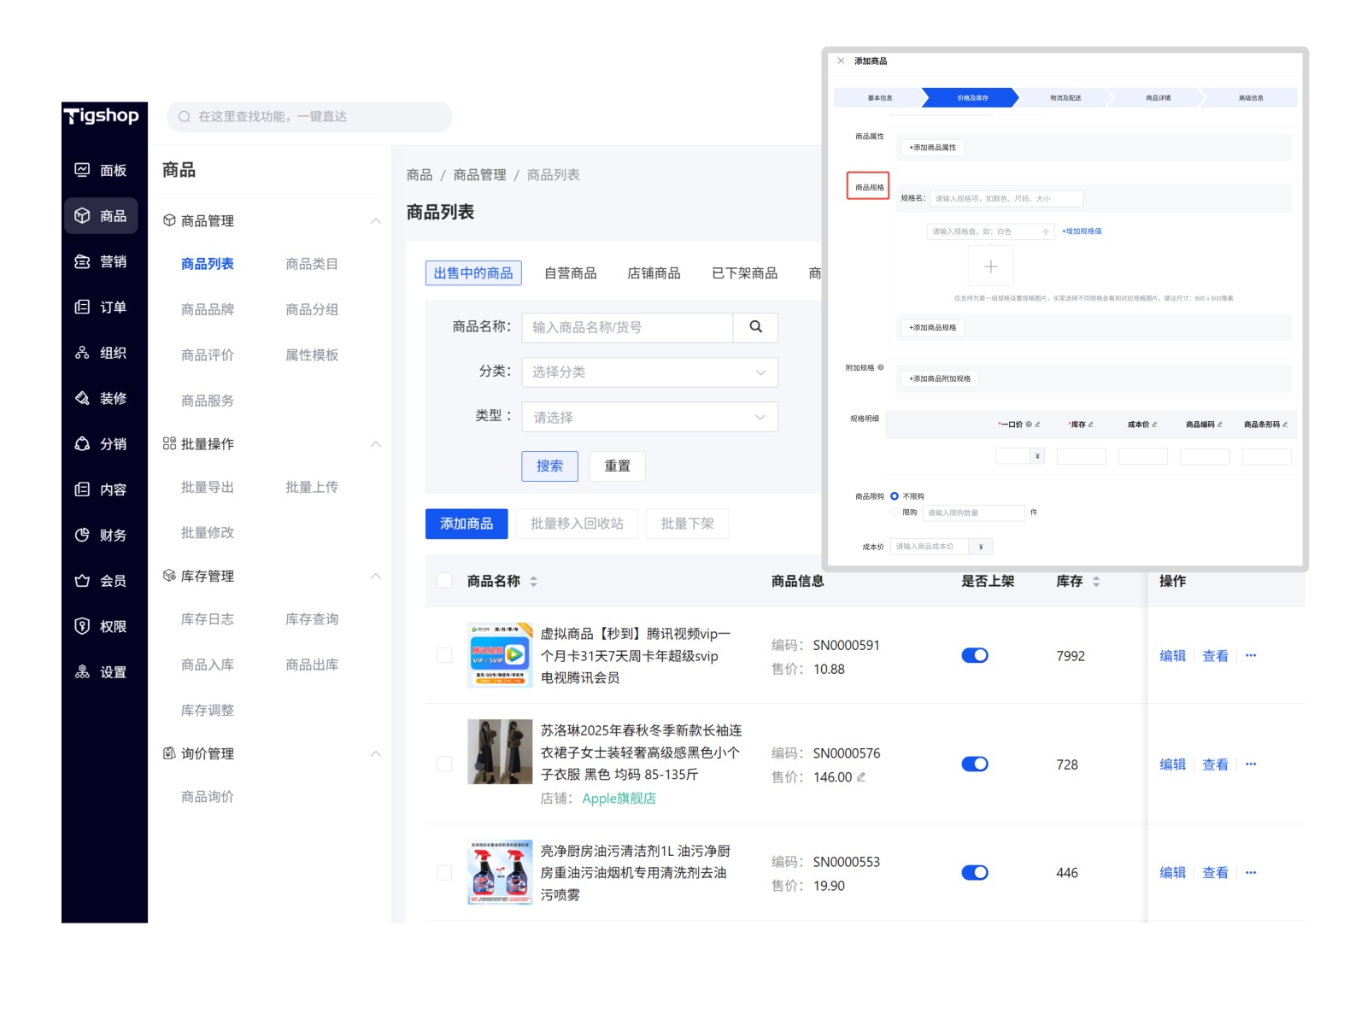The width and height of the screenshot is (1367, 1025).
Task: Expand the 类型 type dropdown
Action: point(649,417)
